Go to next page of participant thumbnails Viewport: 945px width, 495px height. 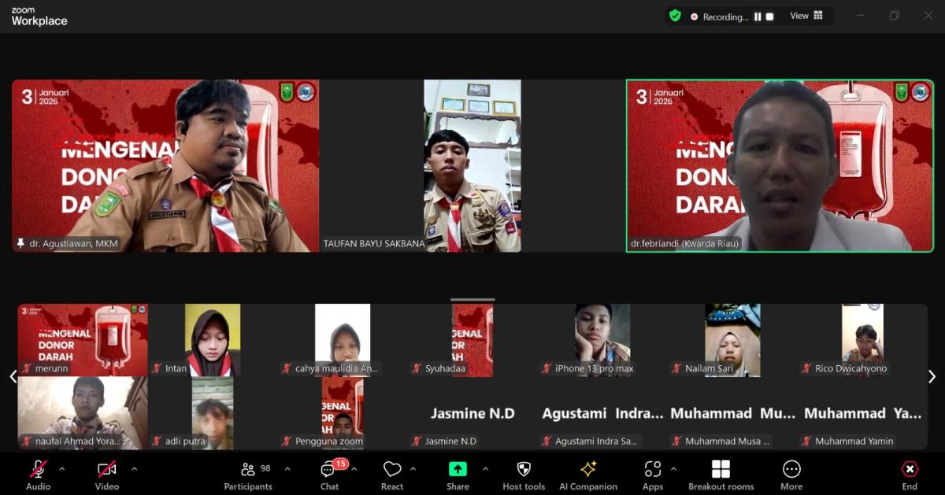[932, 377]
